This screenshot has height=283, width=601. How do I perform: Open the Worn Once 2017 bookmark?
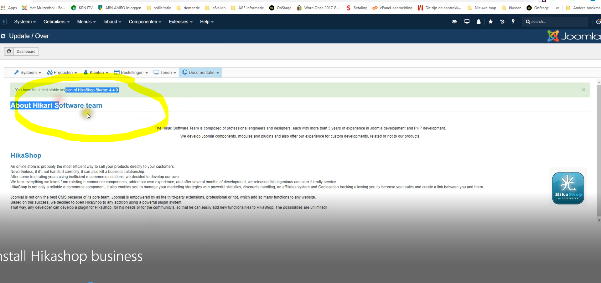pos(318,8)
